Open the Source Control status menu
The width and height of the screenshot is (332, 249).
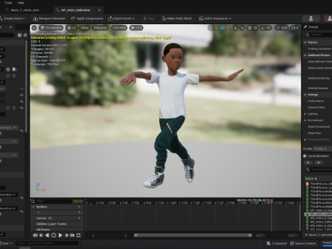(x=303, y=243)
